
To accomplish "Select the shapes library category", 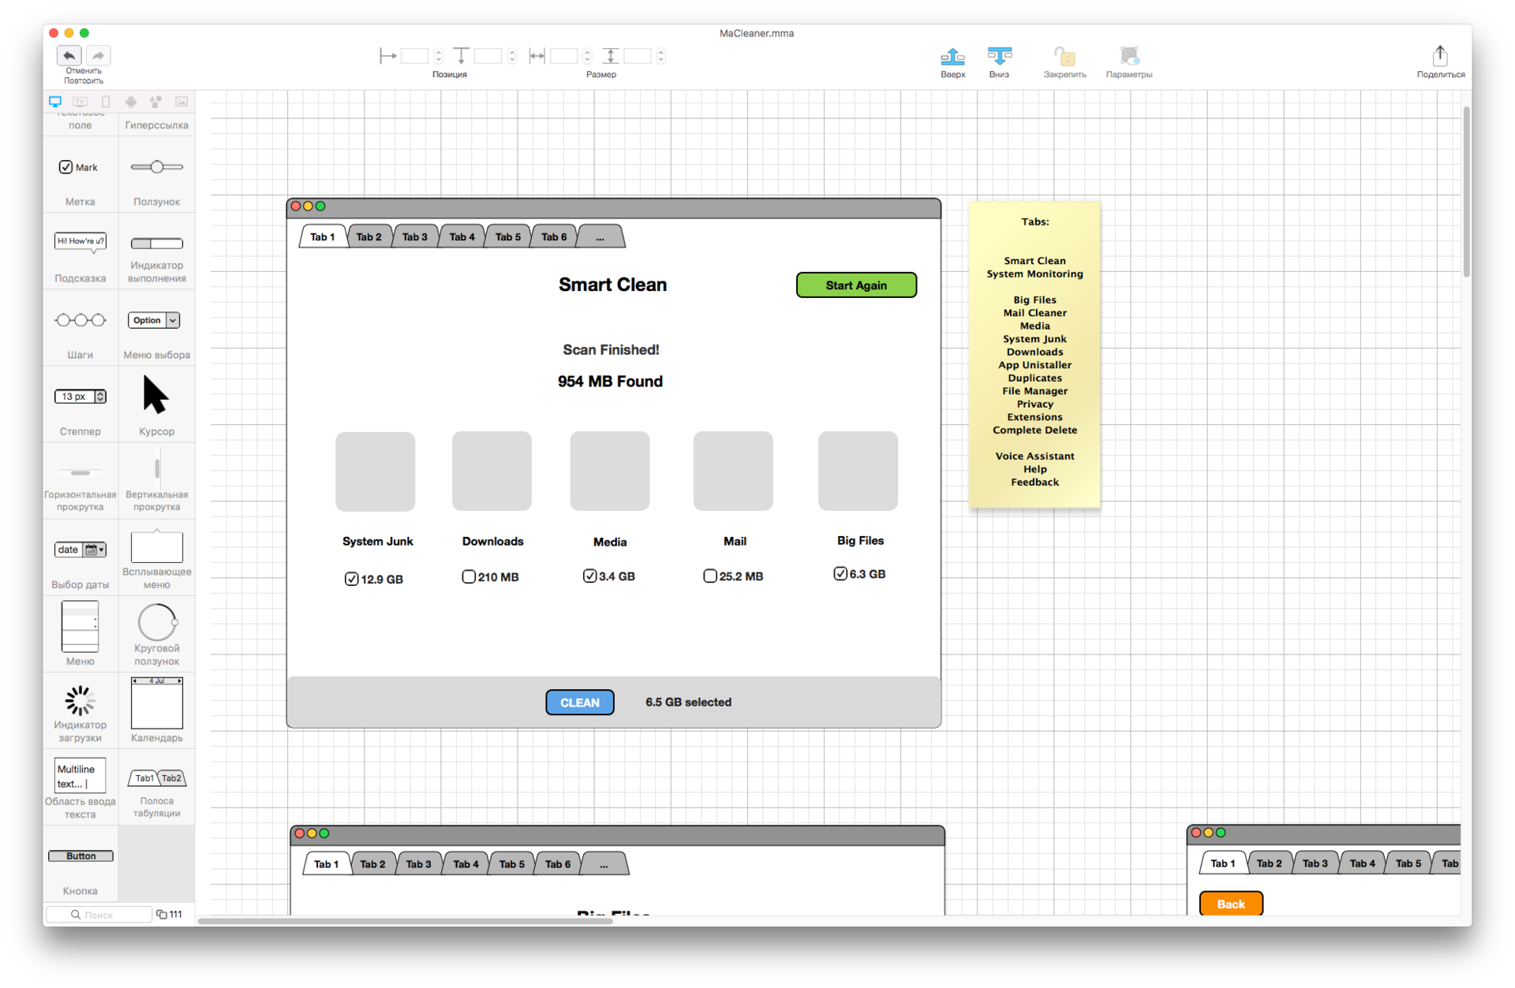I will [x=156, y=102].
